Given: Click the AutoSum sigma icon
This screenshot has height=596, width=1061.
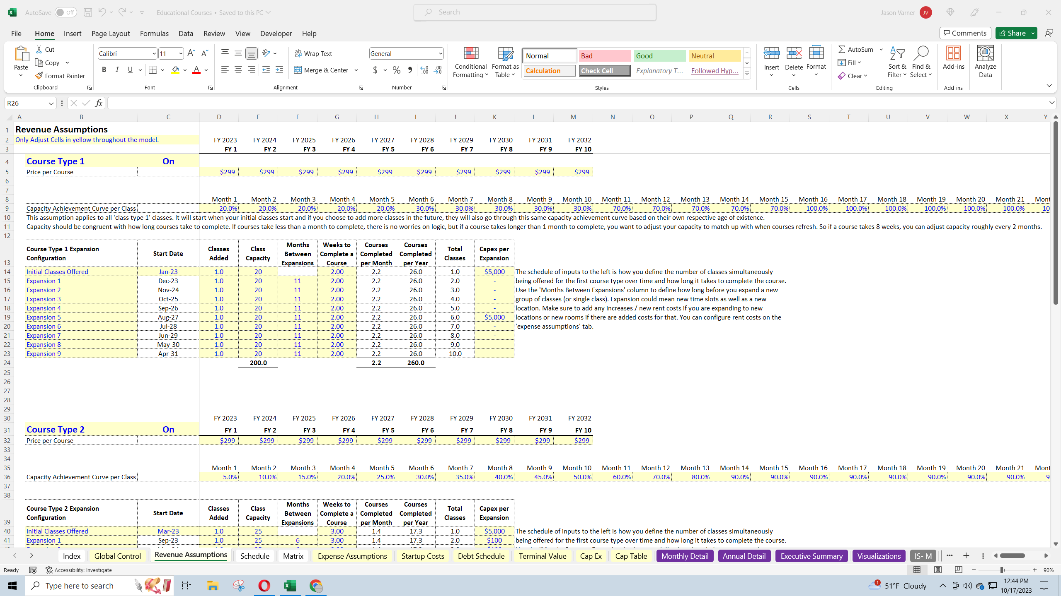Looking at the screenshot, I should tap(841, 49).
